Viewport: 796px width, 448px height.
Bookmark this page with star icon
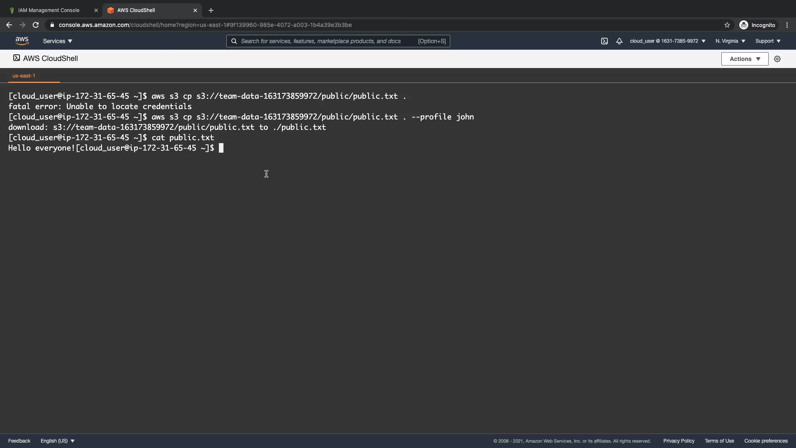coord(727,25)
